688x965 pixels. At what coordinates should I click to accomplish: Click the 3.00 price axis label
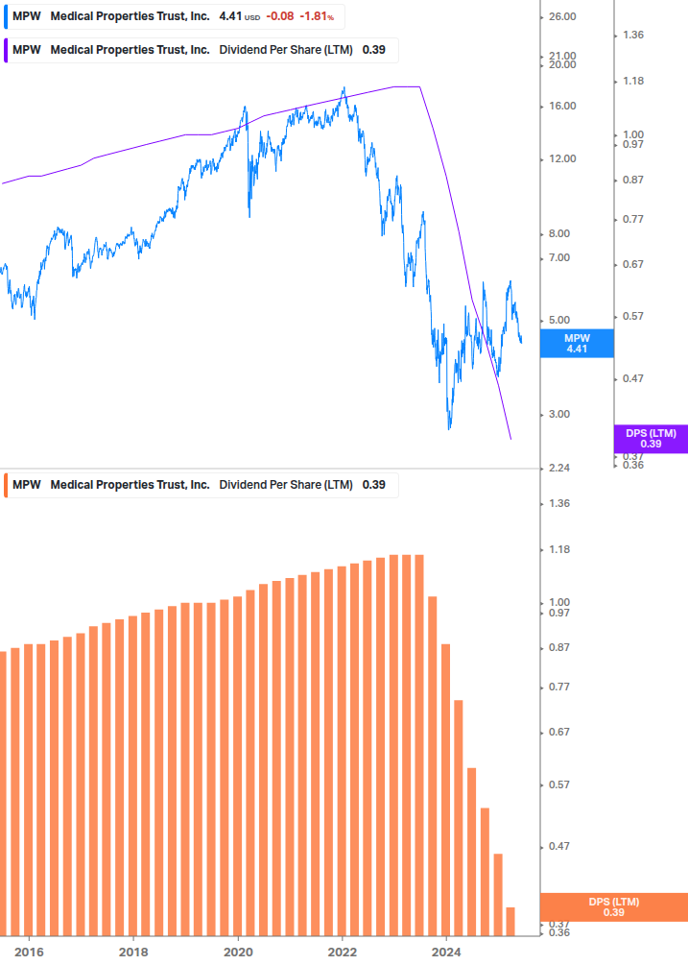[x=559, y=414]
